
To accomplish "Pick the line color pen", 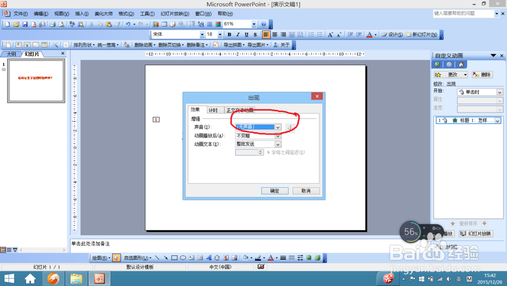I will (x=258, y=258).
